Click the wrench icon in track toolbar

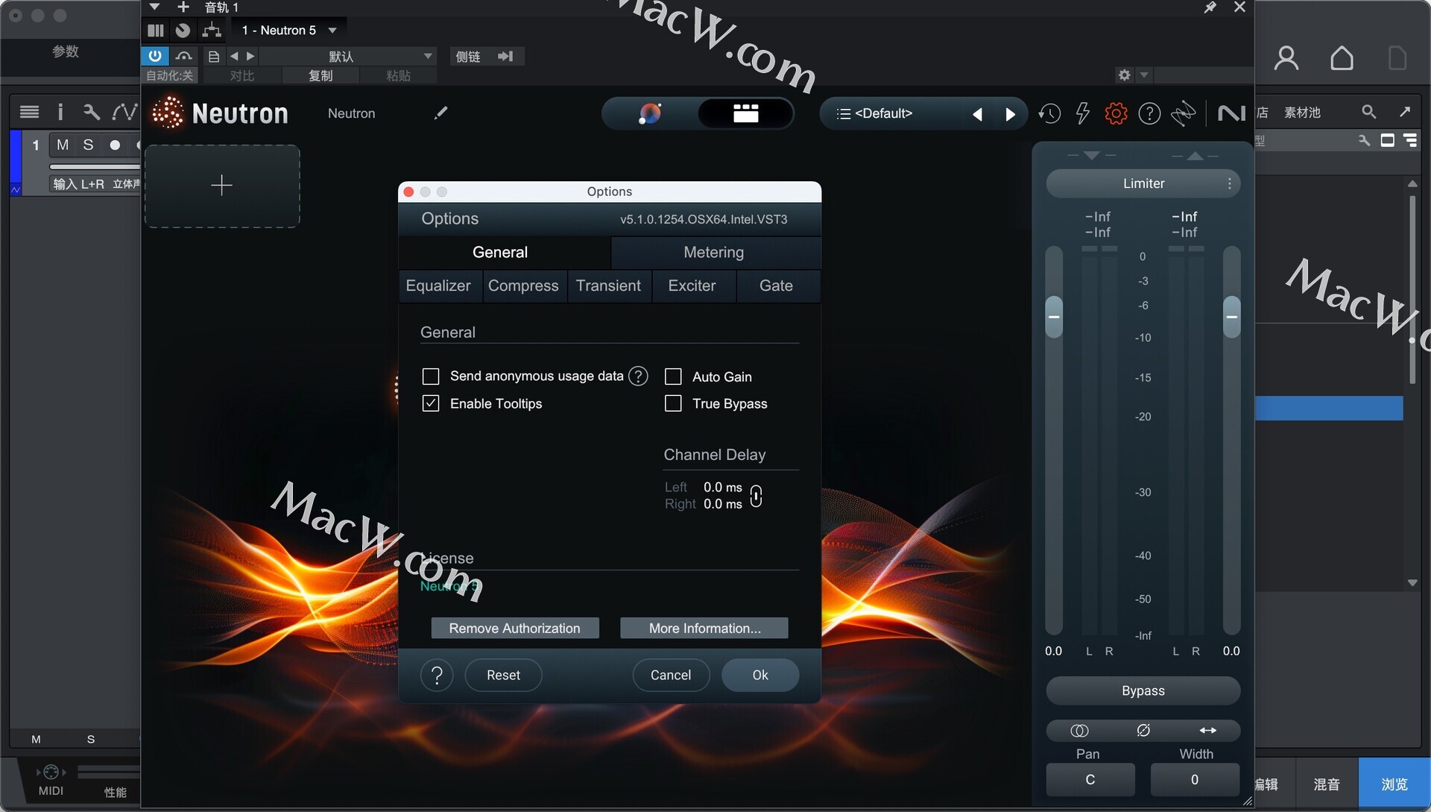pos(92,112)
